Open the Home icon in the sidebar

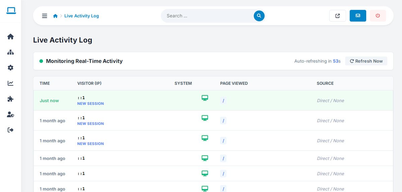[10, 36]
